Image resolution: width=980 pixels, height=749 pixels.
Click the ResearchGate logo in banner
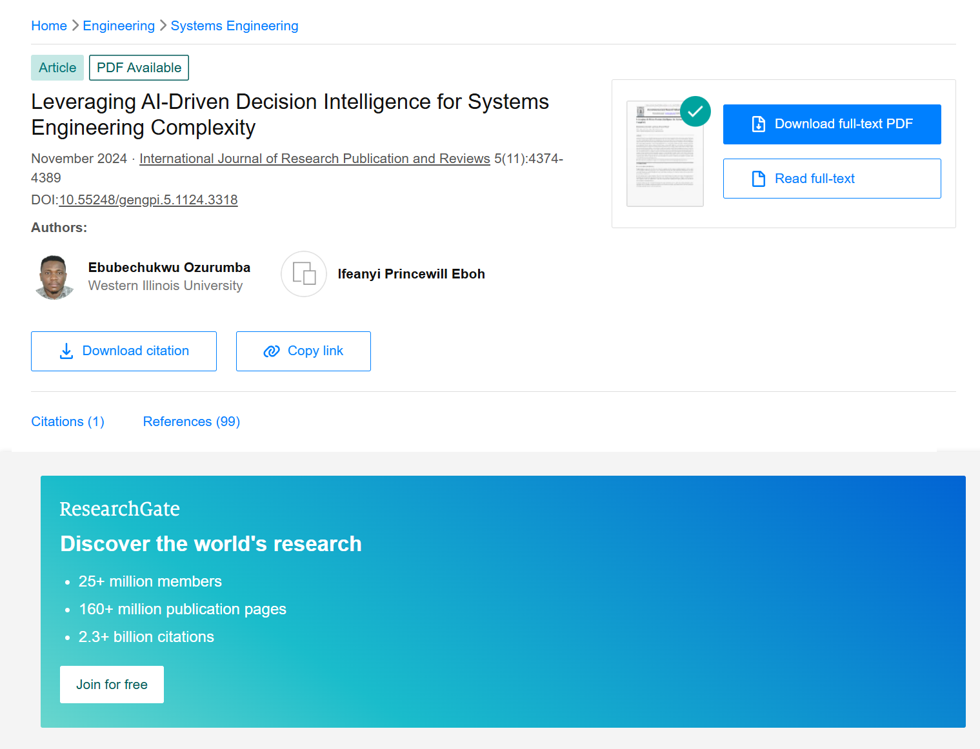[120, 509]
